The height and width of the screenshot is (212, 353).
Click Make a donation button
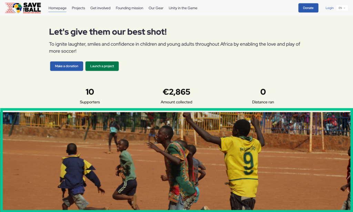67,66
